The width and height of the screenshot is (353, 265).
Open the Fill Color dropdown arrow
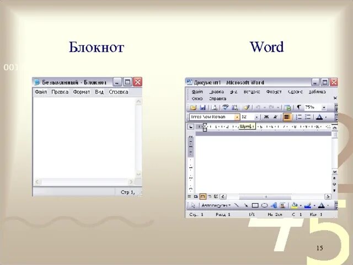(301, 206)
